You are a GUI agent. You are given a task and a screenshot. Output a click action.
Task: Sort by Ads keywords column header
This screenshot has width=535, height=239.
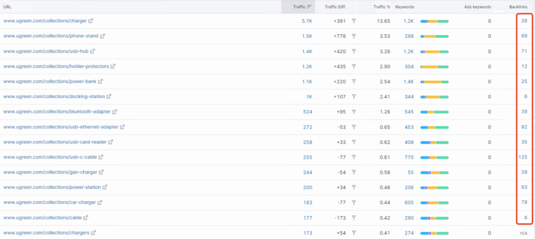[x=478, y=7]
